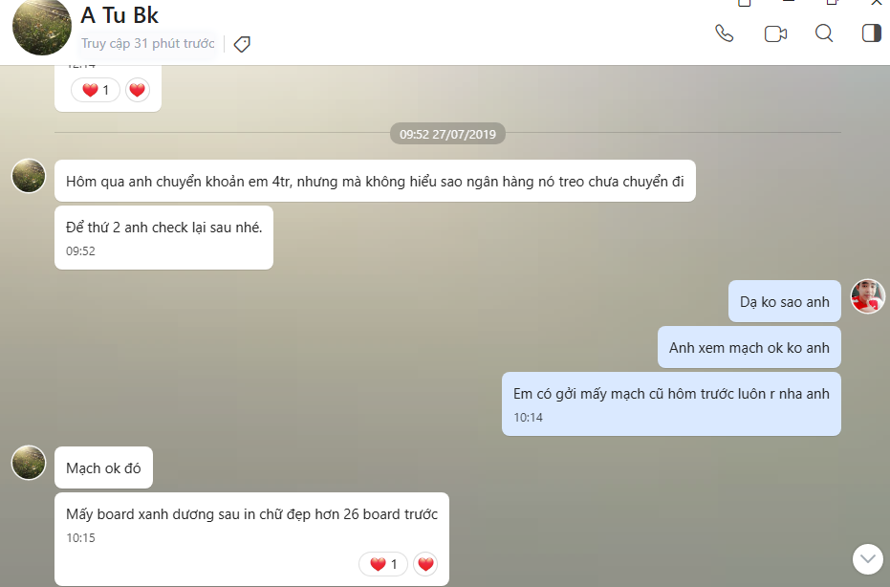The height and width of the screenshot is (587, 890).
Task: Click heart count on the top partial message
Action: tap(96, 91)
